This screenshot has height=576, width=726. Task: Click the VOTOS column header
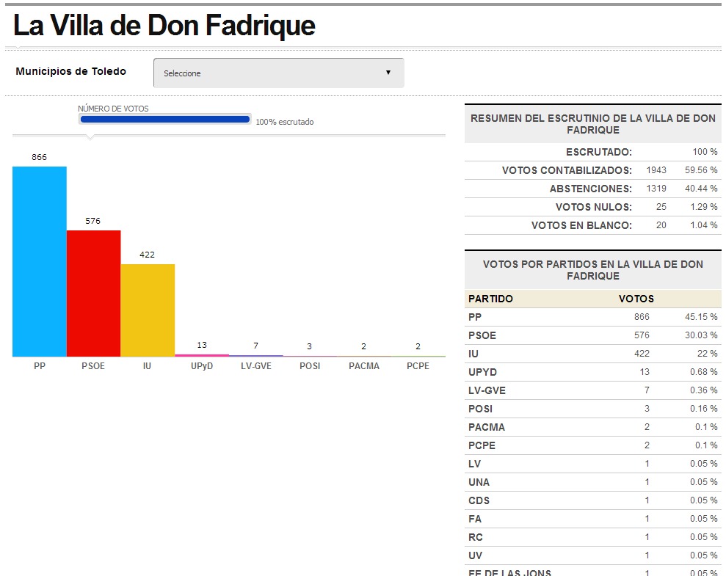click(x=637, y=299)
